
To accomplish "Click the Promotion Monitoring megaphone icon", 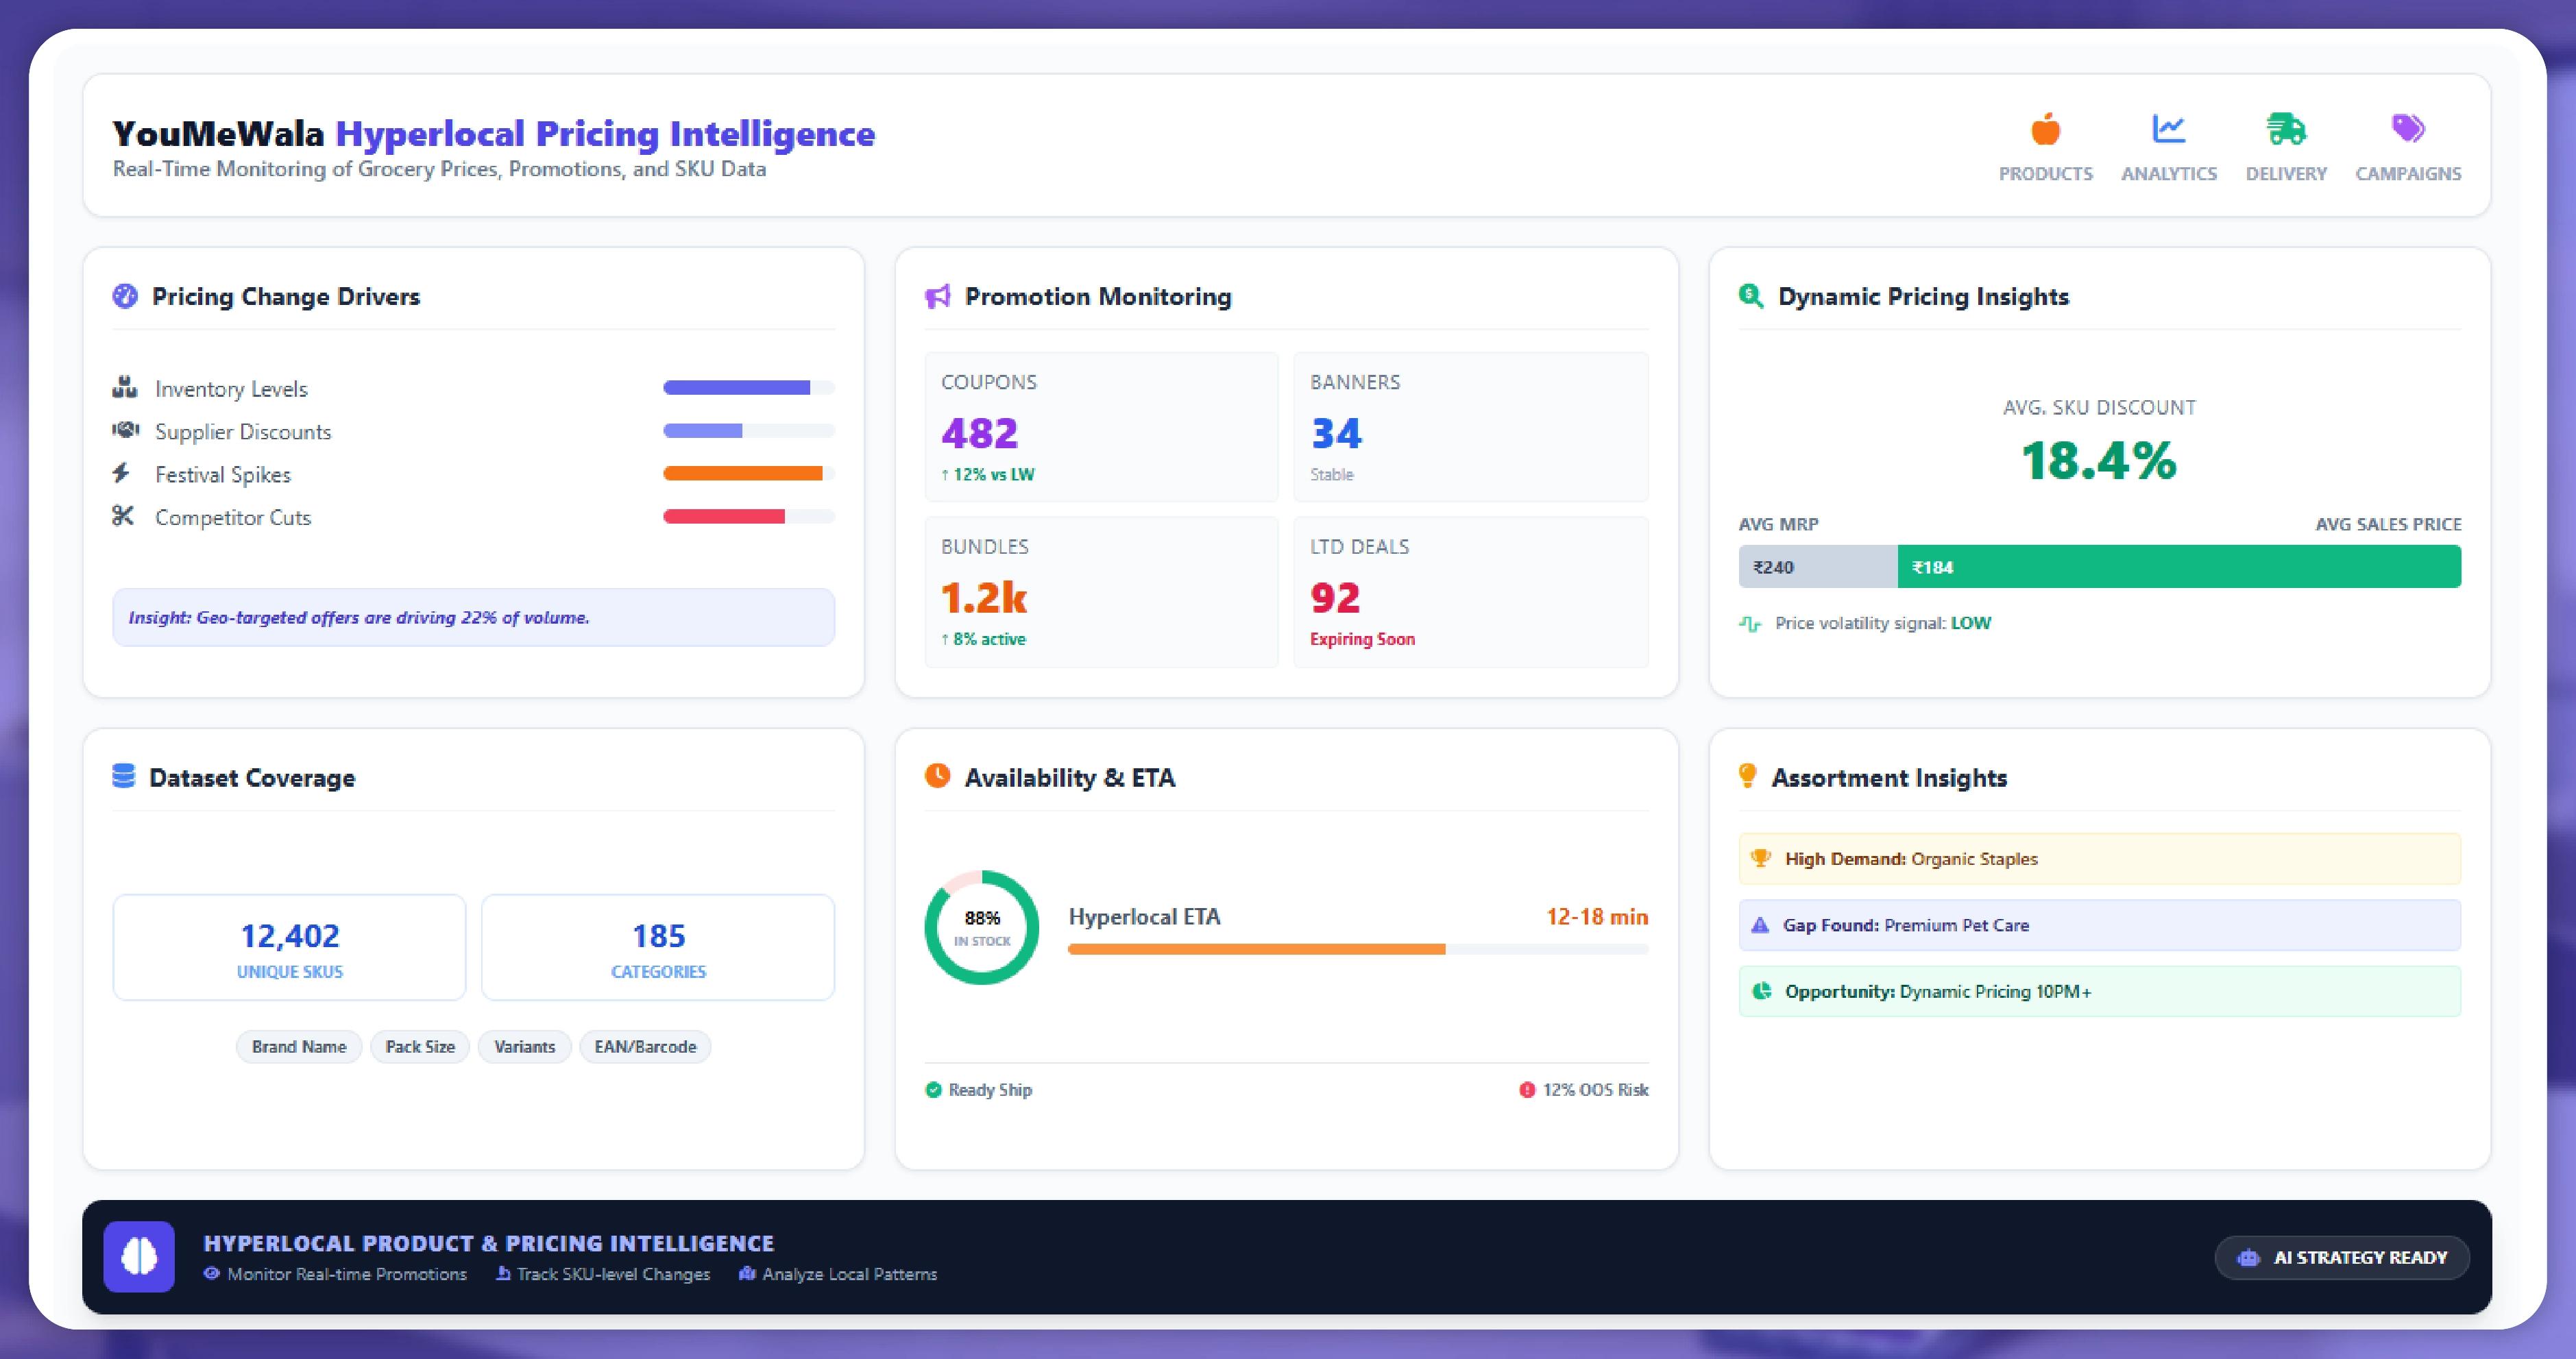I will point(938,297).
